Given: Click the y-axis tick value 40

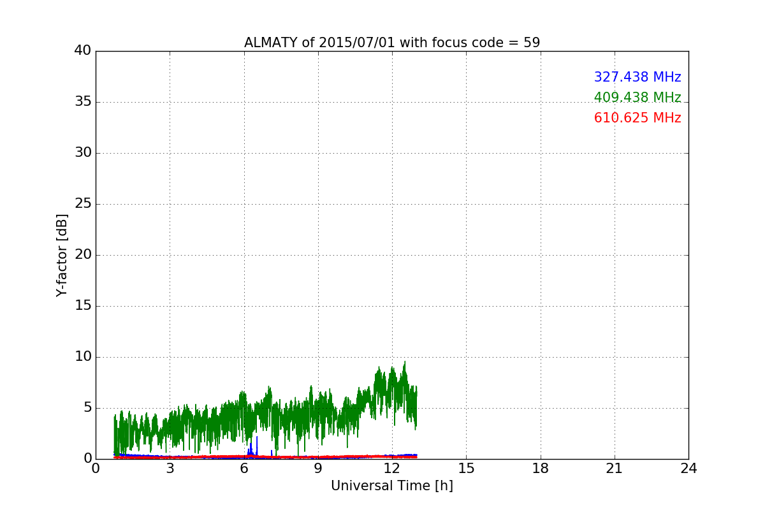Looking at the screenshot, I should [83, 51].
